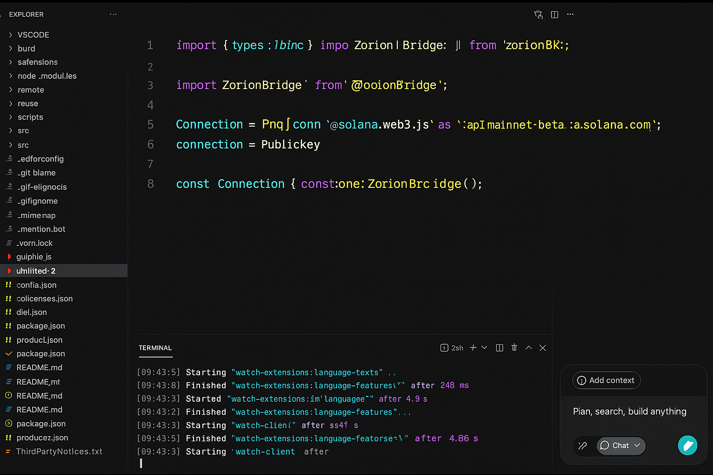The height and width of the screenshot is (475, 713).
Task: Click the microphone icon next to Chat
Action: 583,446
